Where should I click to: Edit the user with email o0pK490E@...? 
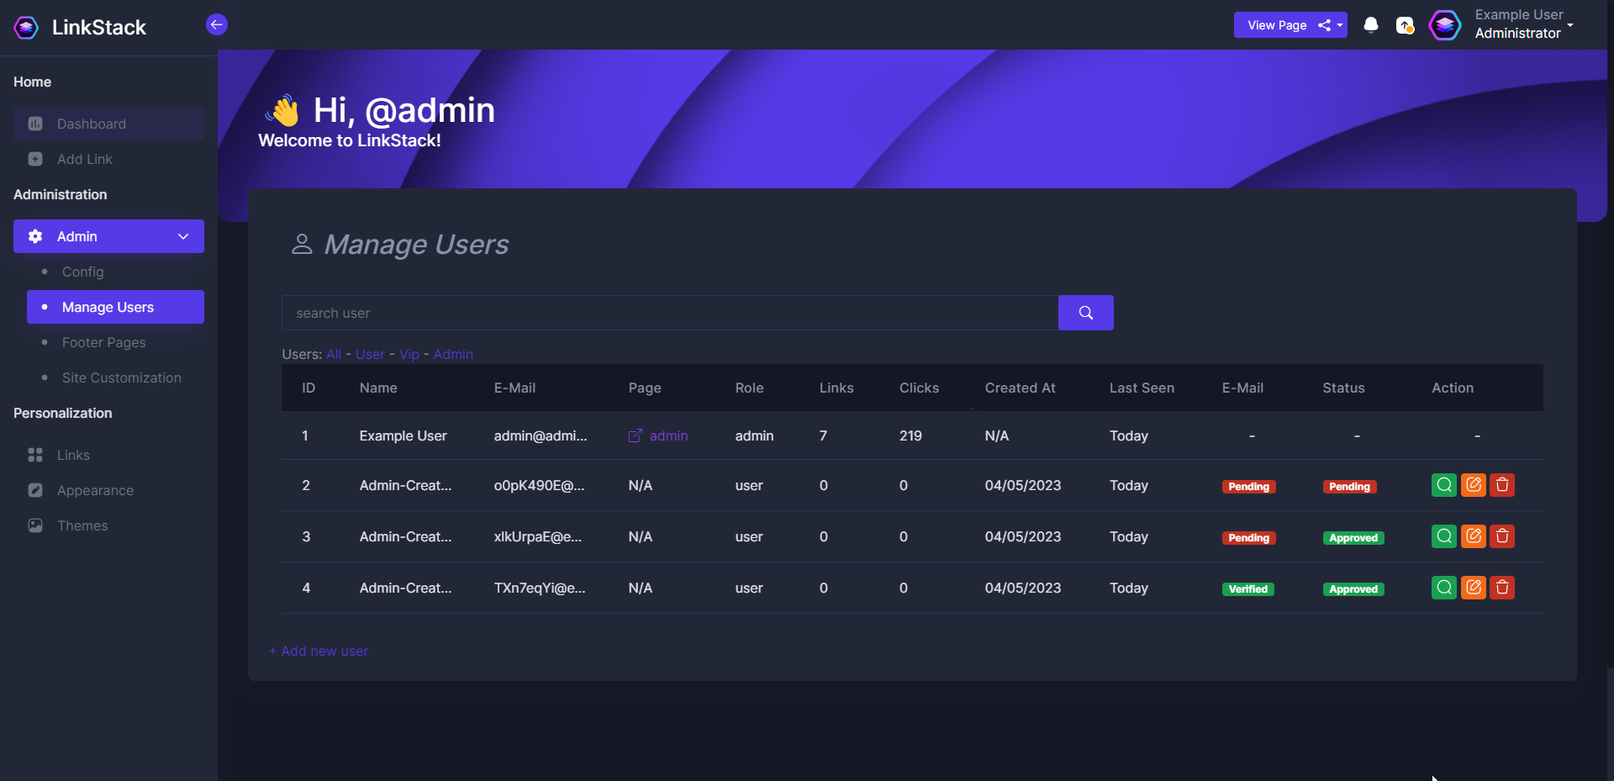click(x=1474, y=485)
